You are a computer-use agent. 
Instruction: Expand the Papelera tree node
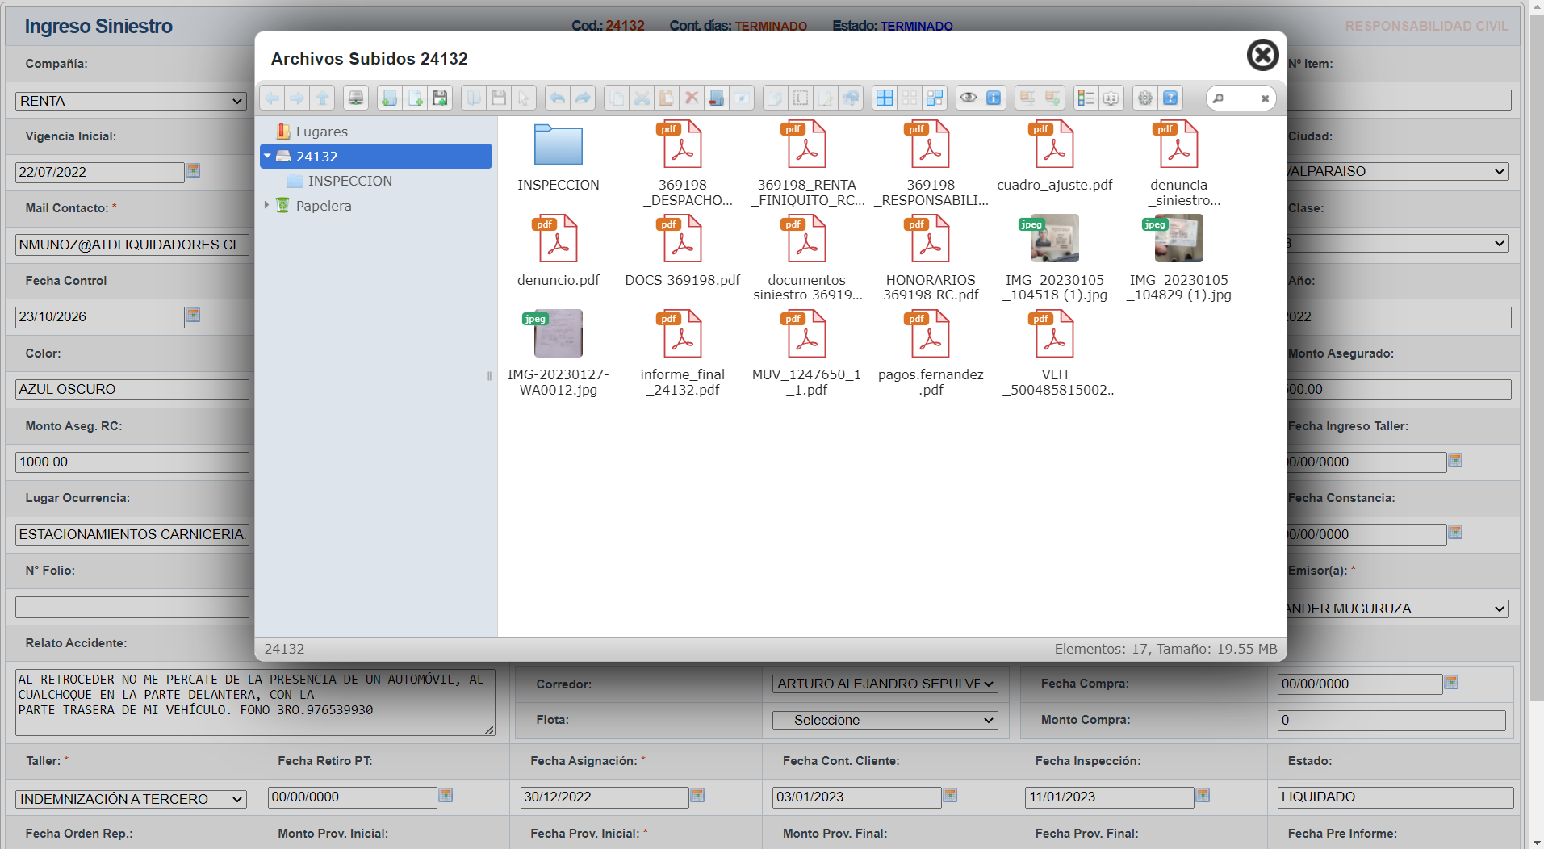tap(266, 205)
